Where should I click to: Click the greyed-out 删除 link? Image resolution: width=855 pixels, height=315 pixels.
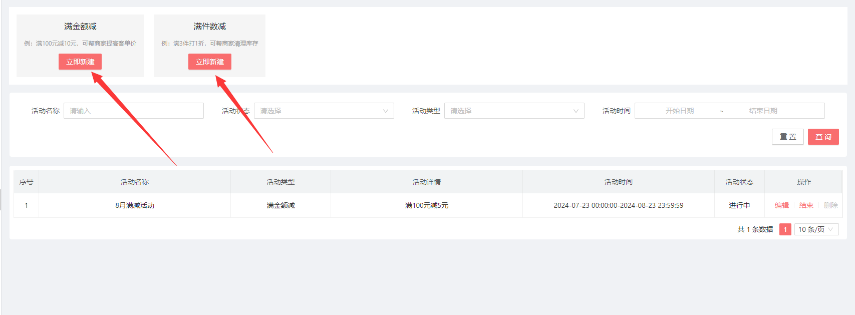click(830, 205)
